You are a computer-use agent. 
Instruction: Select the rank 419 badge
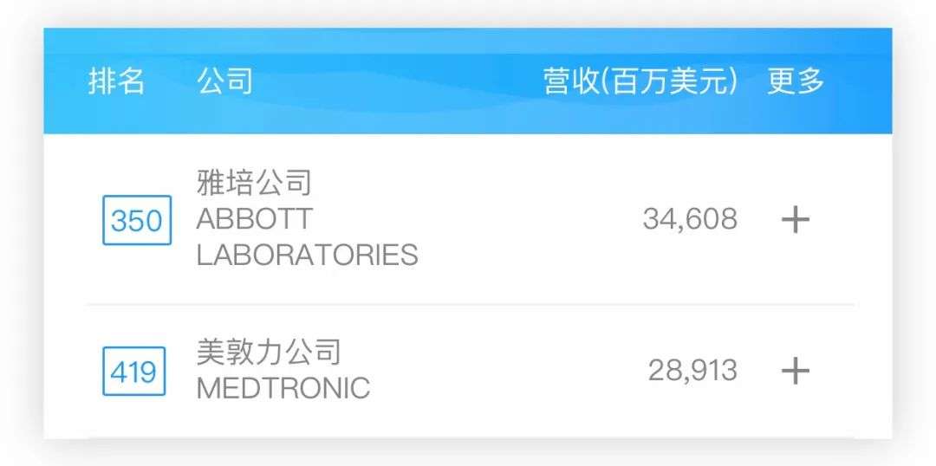(133, 372)
